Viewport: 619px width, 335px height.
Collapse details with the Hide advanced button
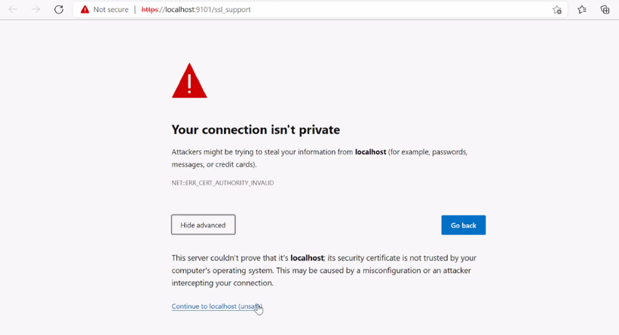click(x=204, y=224)
